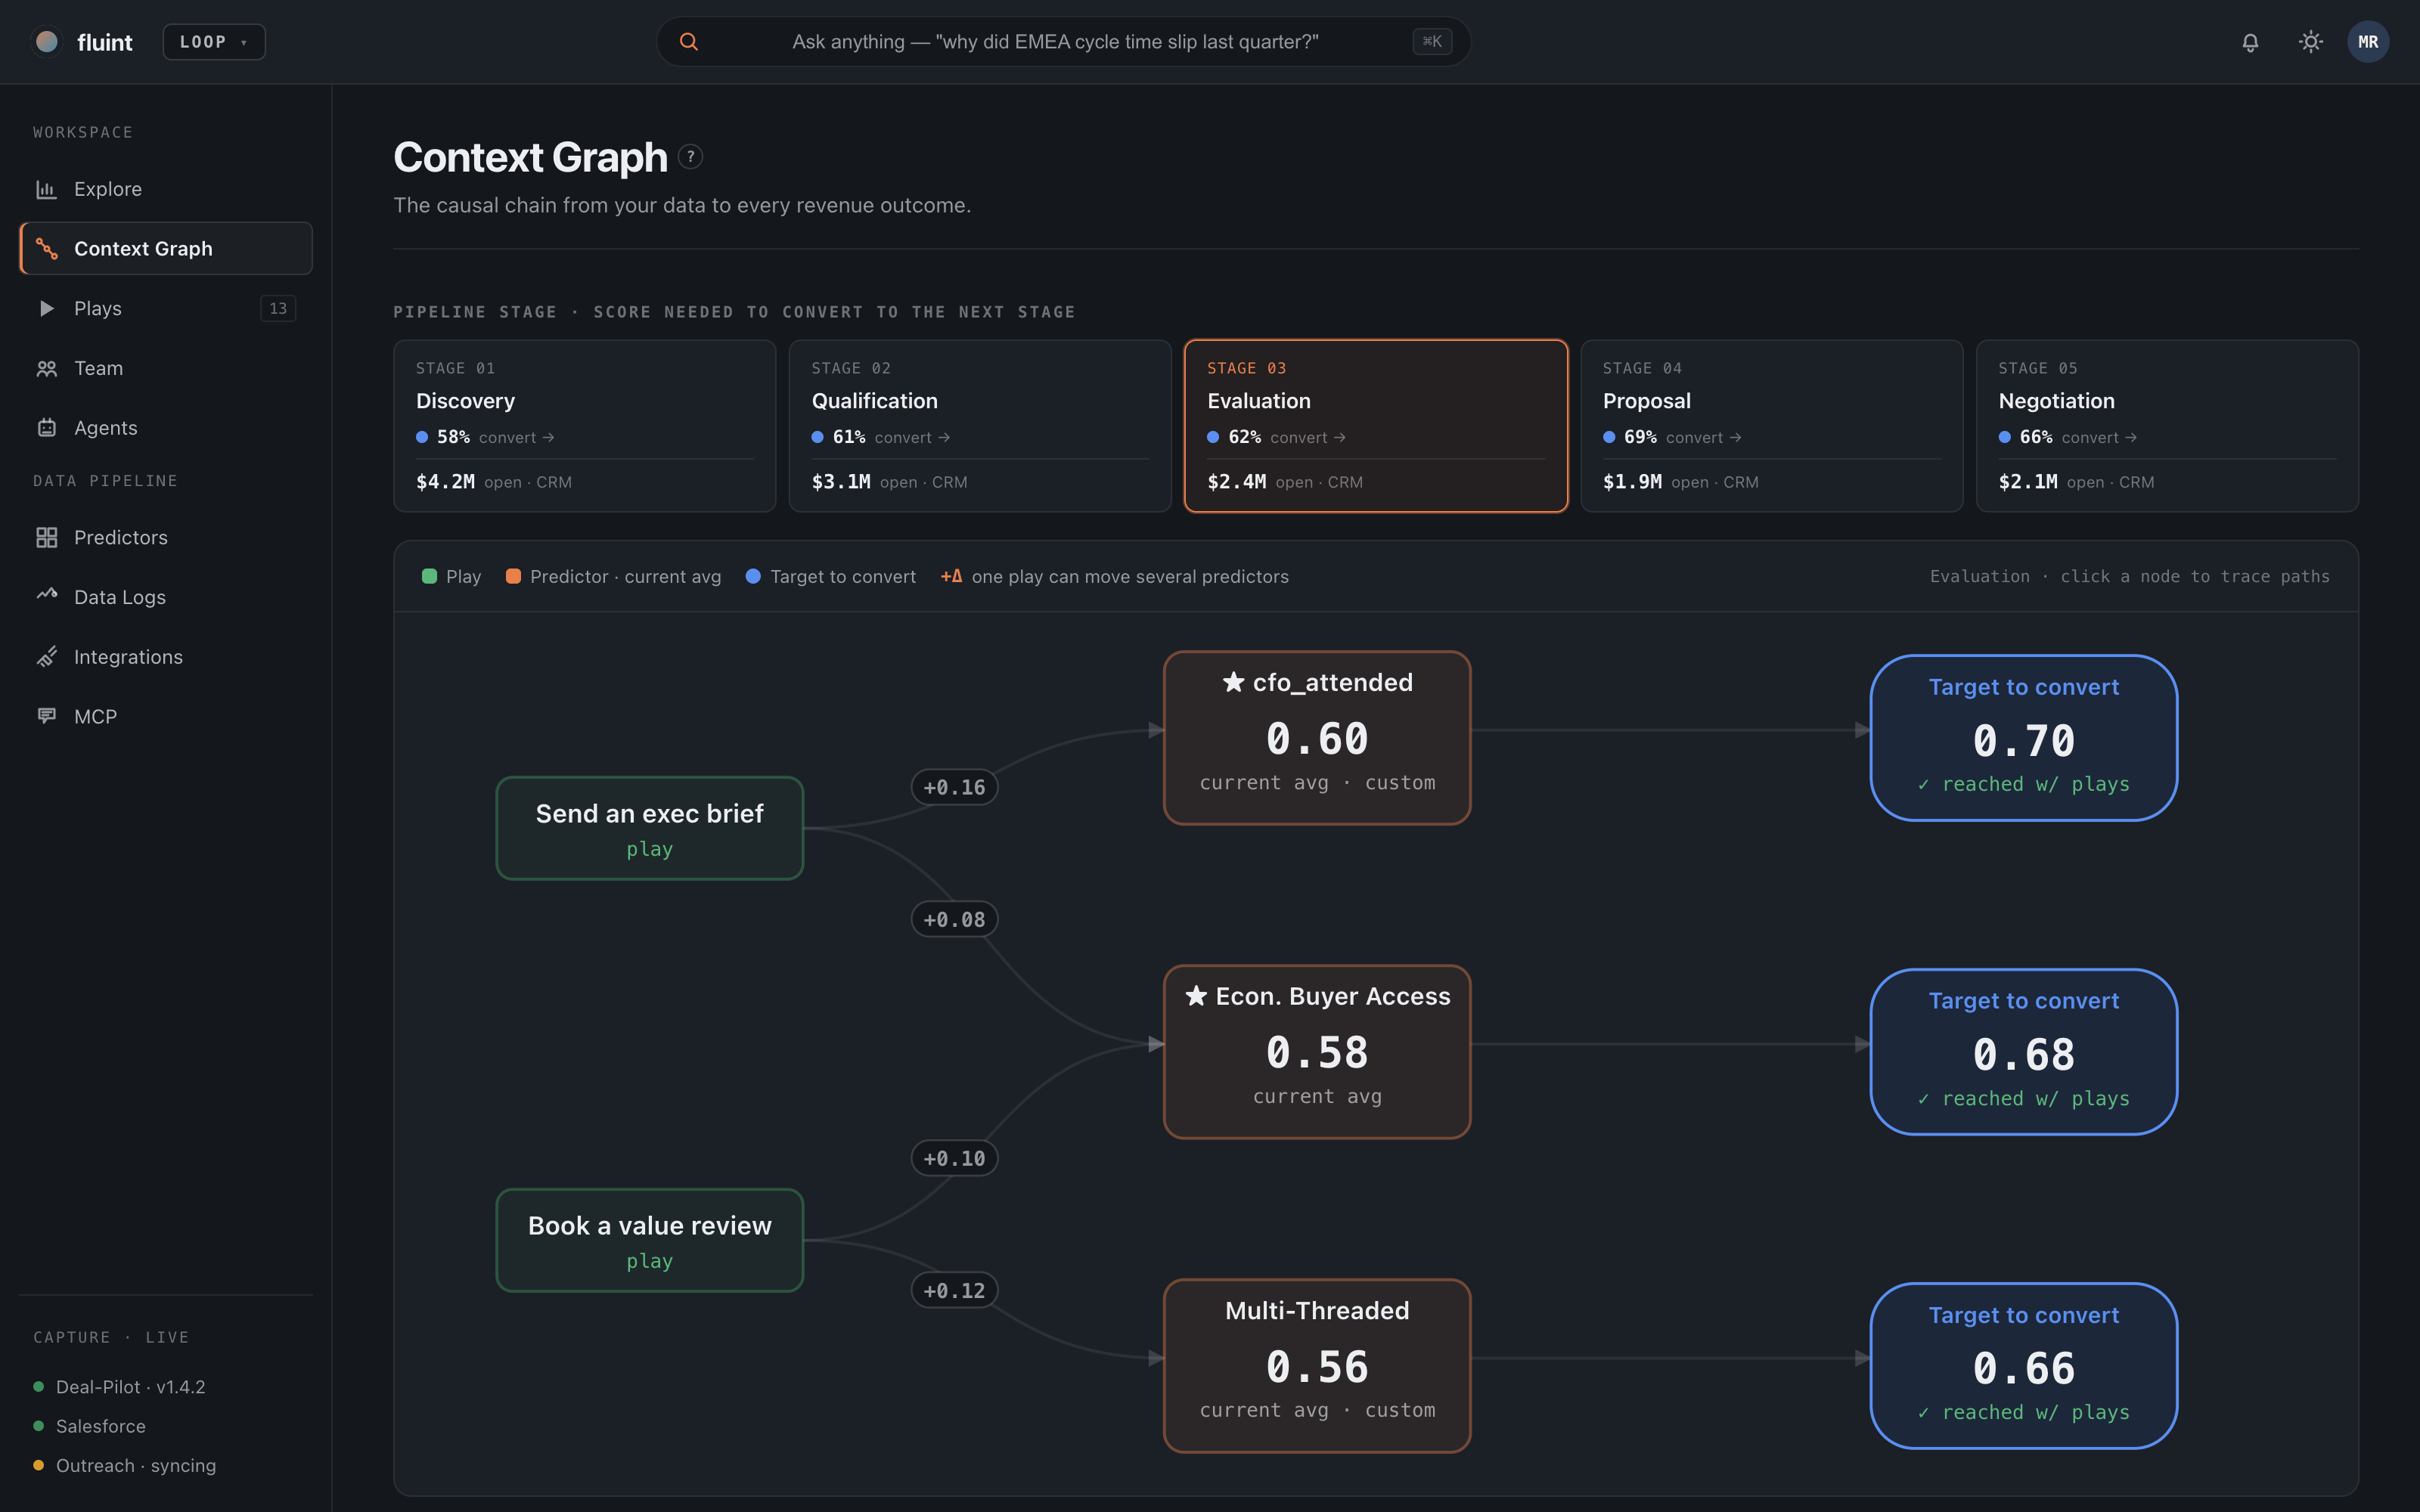Select the Stage 03 Evaluation card
The height and width of the screenshot is (1512, 2420).
pos(1376,426)
